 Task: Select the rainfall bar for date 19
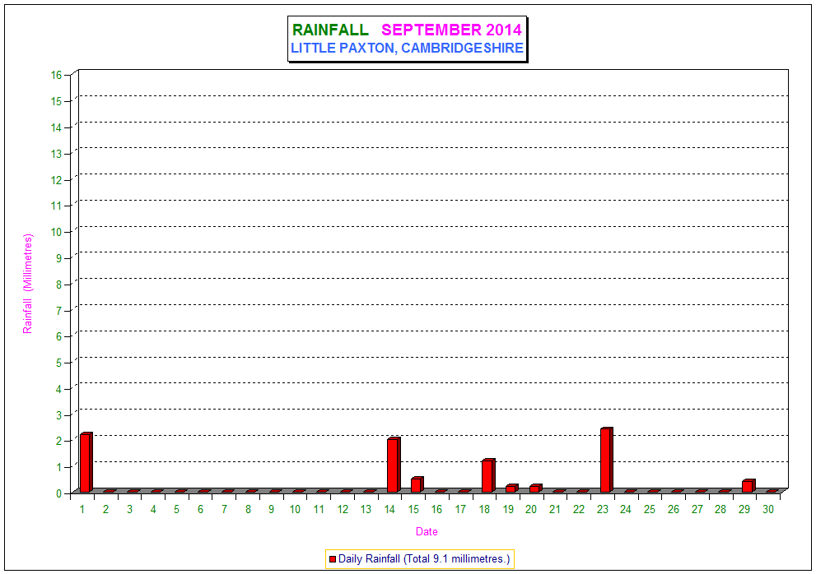(511, 488)
